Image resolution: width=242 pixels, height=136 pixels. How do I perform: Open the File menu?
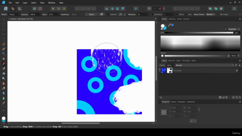10,3
